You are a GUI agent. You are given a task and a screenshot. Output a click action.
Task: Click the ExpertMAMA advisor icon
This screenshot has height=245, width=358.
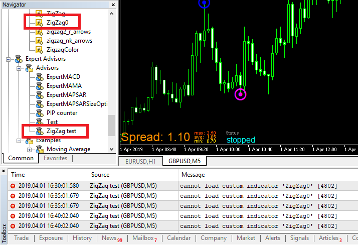(x=40, y=86)
